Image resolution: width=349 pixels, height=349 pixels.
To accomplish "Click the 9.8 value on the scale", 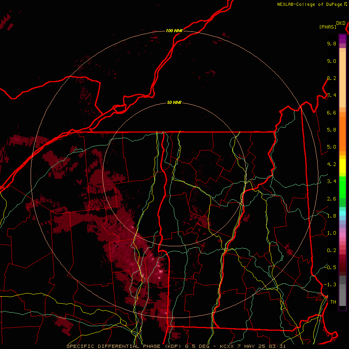I will tap(332, 44).
